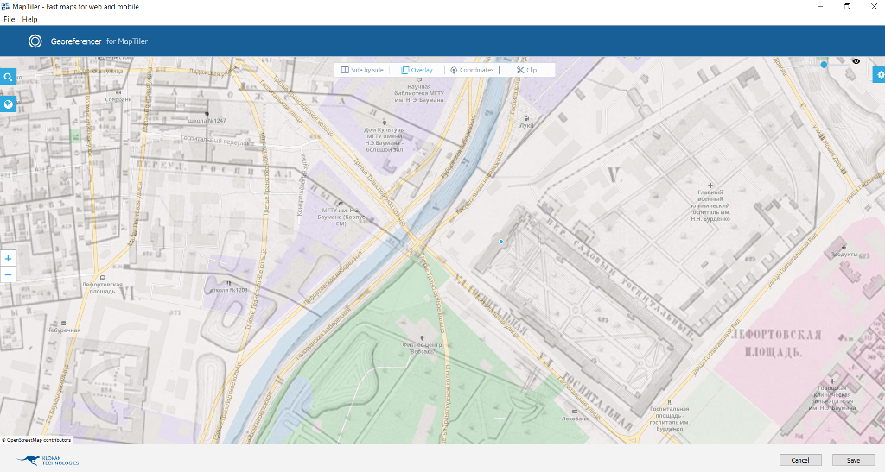Zoom in with the plus button
The width and height of the screenshot is (885, 472).
8,259
